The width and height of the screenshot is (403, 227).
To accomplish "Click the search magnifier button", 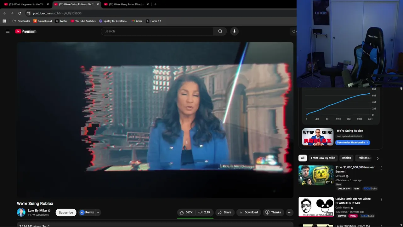I will (x=220, y=31).
